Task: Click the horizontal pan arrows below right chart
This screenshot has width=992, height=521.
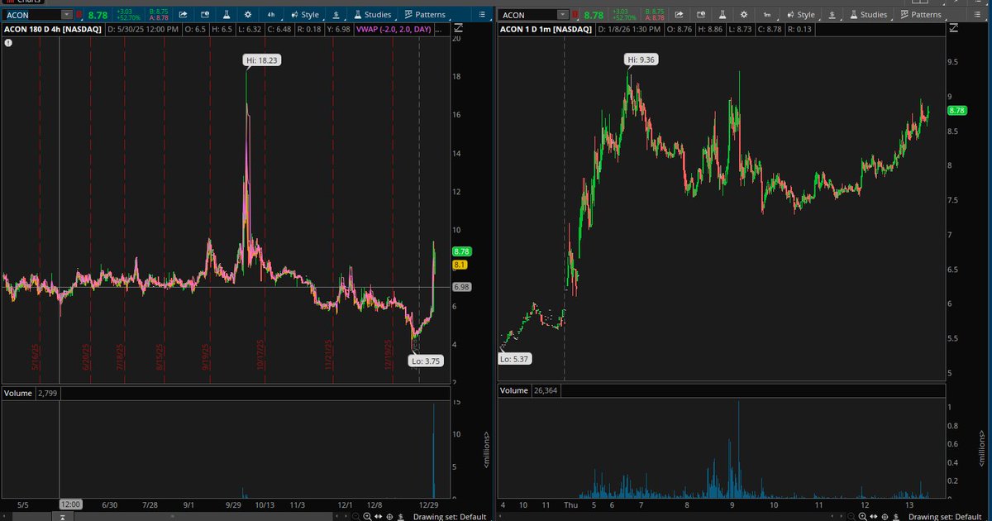Action: point(874,514)
